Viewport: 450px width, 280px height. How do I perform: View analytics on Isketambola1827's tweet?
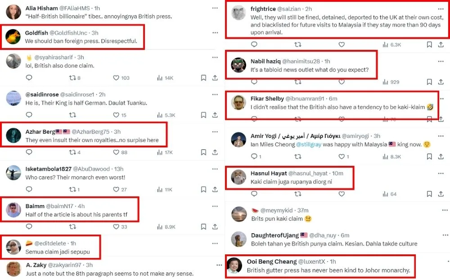pos(160,190)
